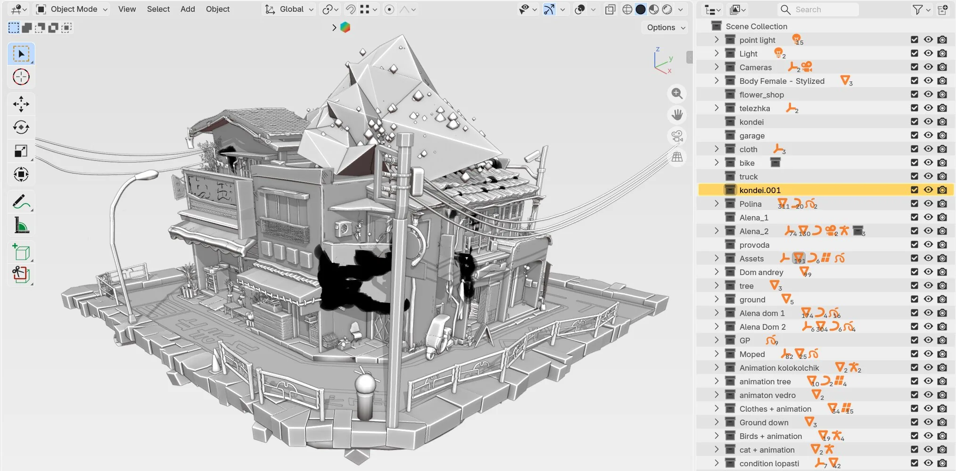Expand the telezhka collection
Screen dimensions: 956x471
[x=717, y=108]
